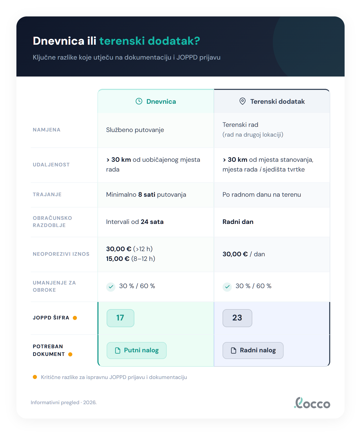Click the chevron before 30 km in Dnevnica column

108,160
